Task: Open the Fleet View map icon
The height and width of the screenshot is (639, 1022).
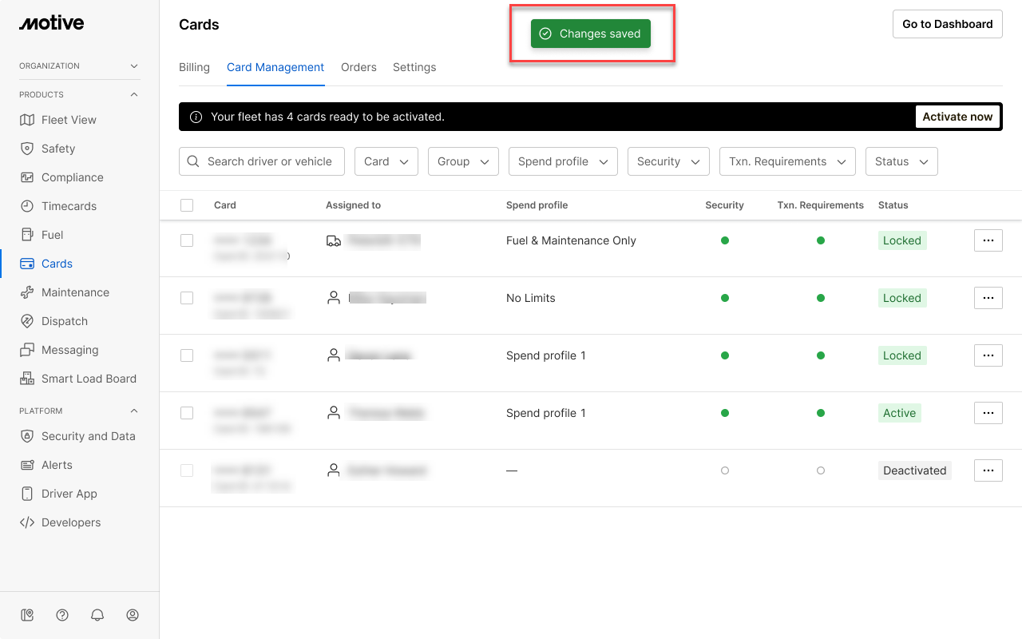Action: [x=27, y=120]
